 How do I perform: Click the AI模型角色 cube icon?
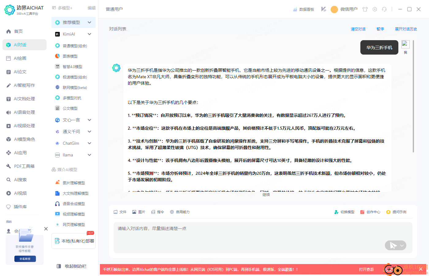tap(9, 139)
